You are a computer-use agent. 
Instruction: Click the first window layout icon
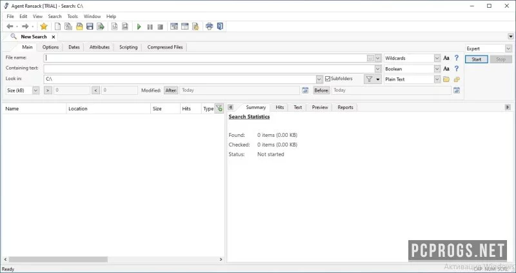pyautogui.click(x=174, y=26)
